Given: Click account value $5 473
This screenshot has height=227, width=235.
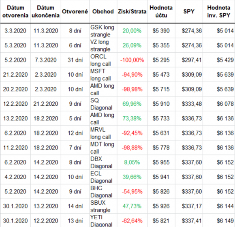Looking at the screenshot, I should pyautogui.click(x=161, y=75).
